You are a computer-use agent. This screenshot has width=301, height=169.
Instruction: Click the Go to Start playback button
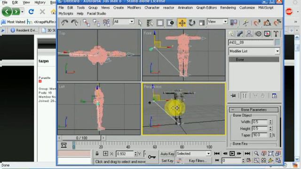[x=217, y=154]
